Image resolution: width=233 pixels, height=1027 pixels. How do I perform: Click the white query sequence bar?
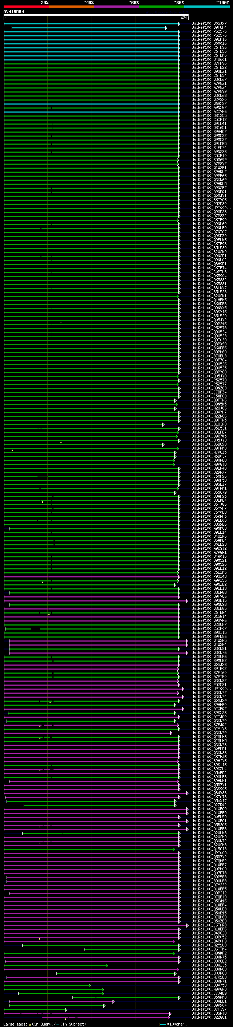[x=96, y=15]
